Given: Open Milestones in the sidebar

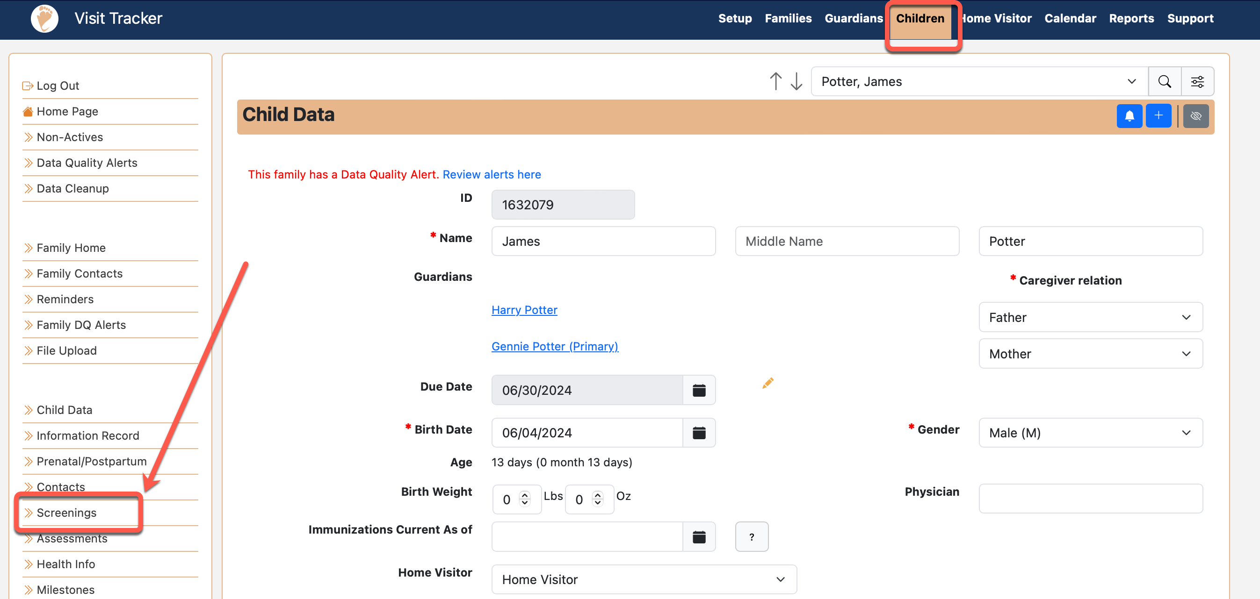Looking at the screenshot, I should (x=65, y=590).
